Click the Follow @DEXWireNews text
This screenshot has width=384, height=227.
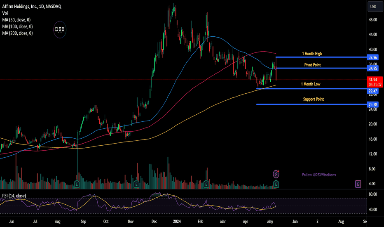[x=319, y=175]
